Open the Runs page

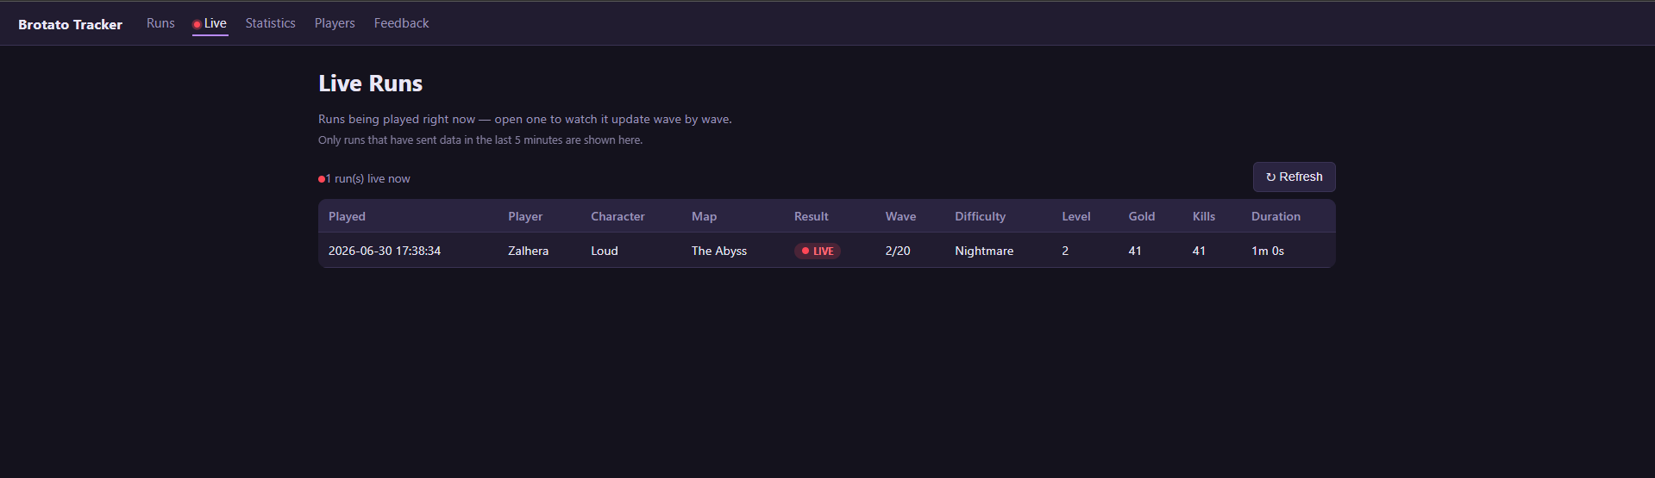[160, 23]
